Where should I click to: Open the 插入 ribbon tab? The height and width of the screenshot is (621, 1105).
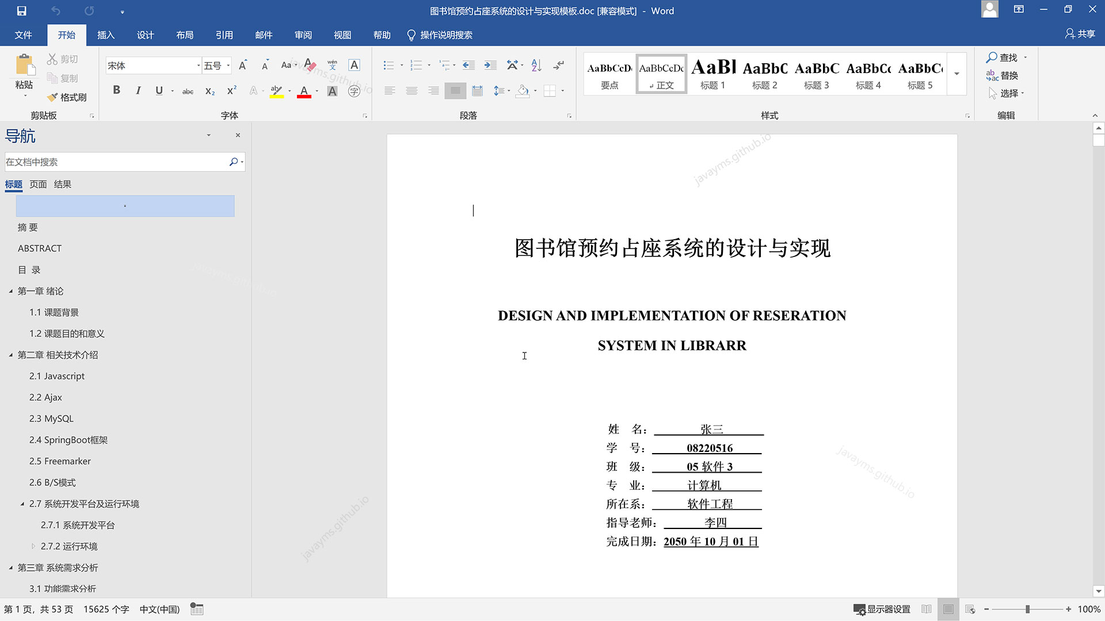(106, 35)
